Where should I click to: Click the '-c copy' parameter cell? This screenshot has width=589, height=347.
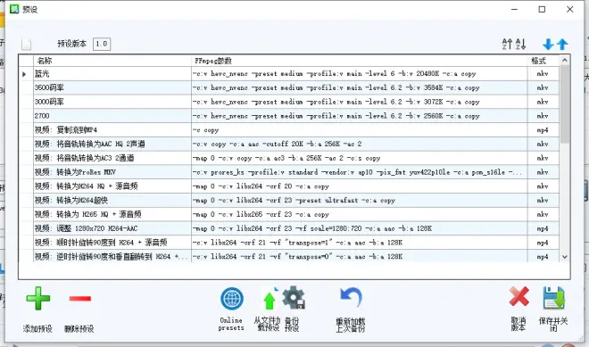click(359, 130)
